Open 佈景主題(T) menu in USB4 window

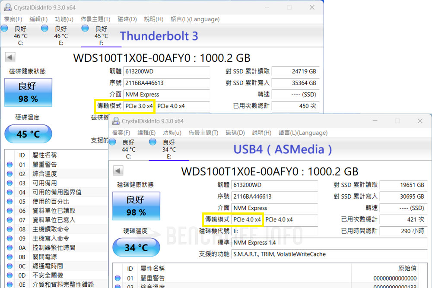coord(203,133)
